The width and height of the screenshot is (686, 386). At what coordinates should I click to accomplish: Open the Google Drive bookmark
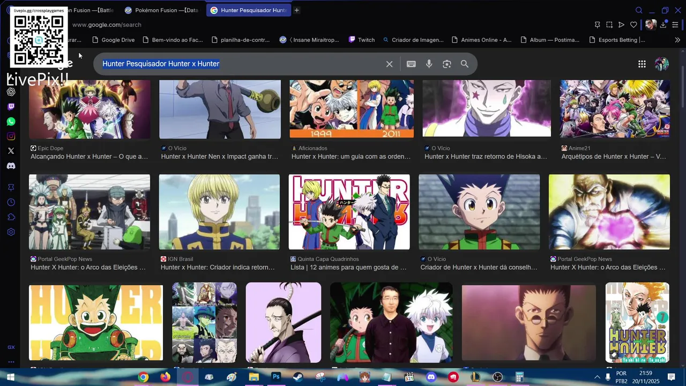click(113, 40)
